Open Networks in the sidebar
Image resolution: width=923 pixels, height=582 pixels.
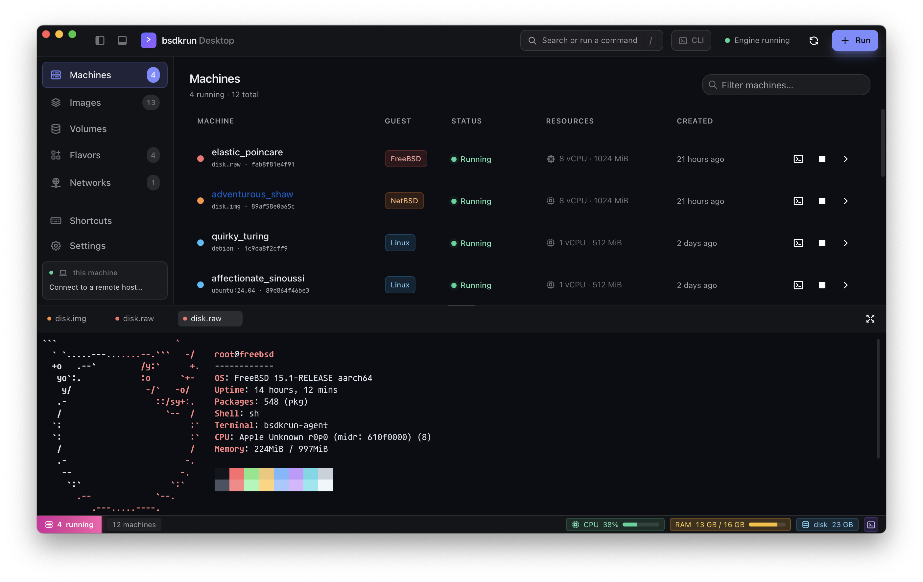105,183
